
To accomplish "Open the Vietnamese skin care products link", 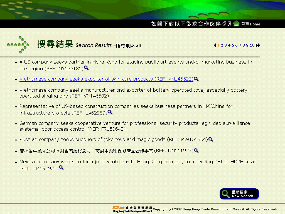I will tap(106, 79).
